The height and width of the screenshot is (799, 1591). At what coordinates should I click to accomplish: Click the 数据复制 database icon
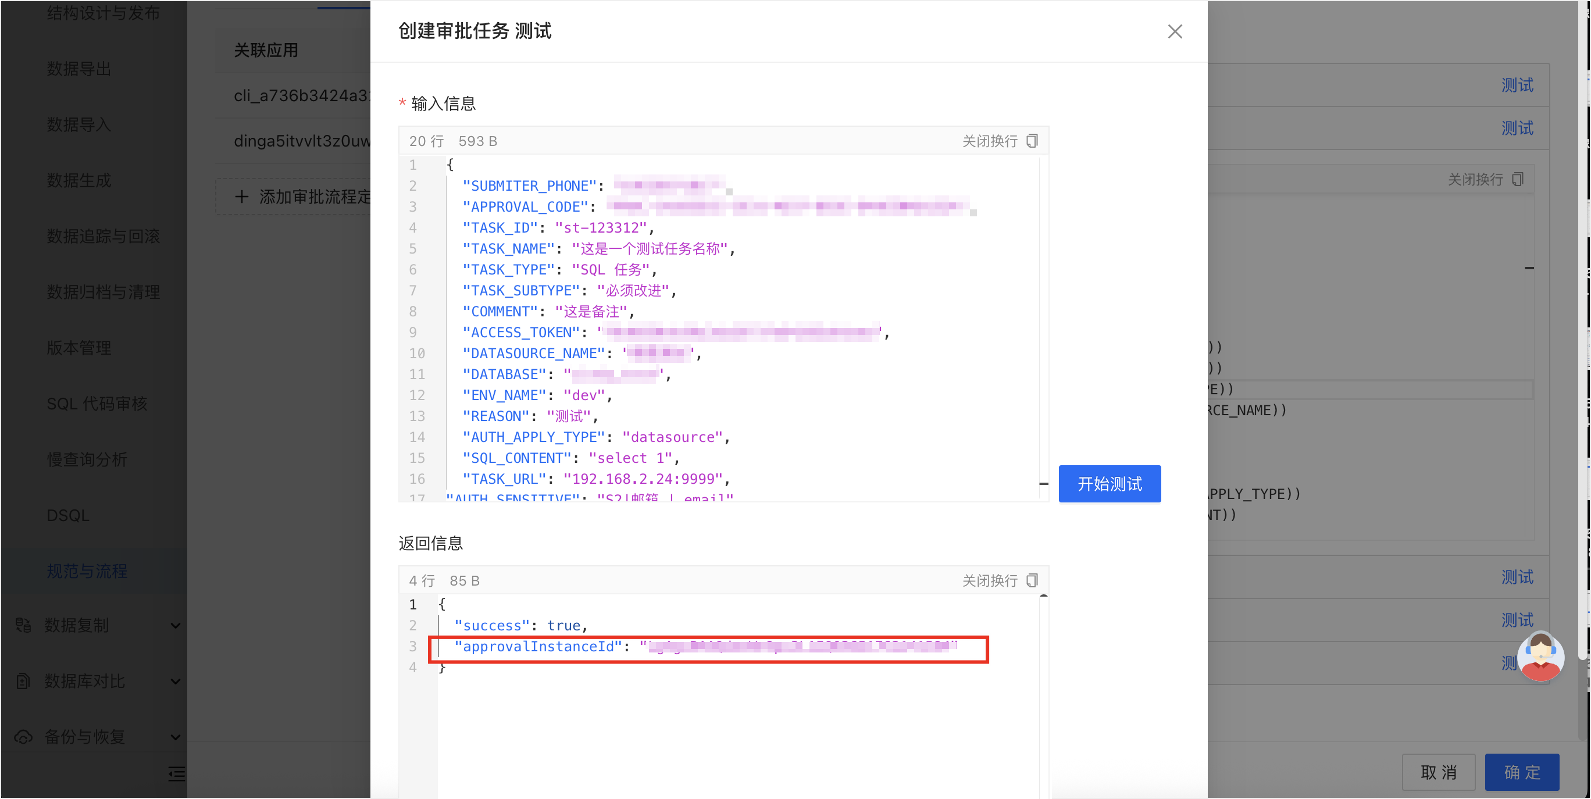tap(23, 625)
